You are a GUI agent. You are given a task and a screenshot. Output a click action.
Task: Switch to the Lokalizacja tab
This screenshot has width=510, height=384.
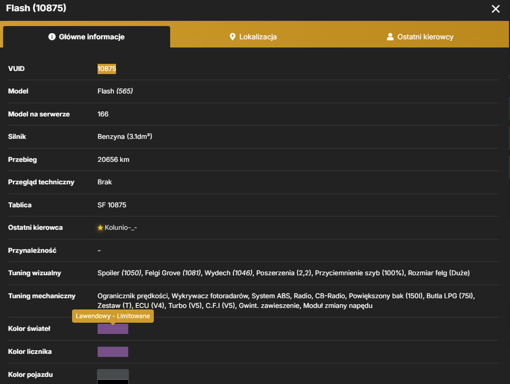[253, 37]
